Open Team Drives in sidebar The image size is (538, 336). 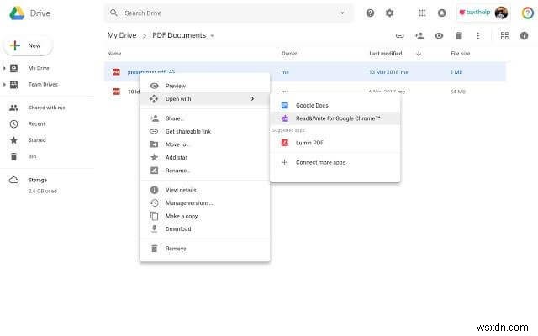[x=43, y=84]
